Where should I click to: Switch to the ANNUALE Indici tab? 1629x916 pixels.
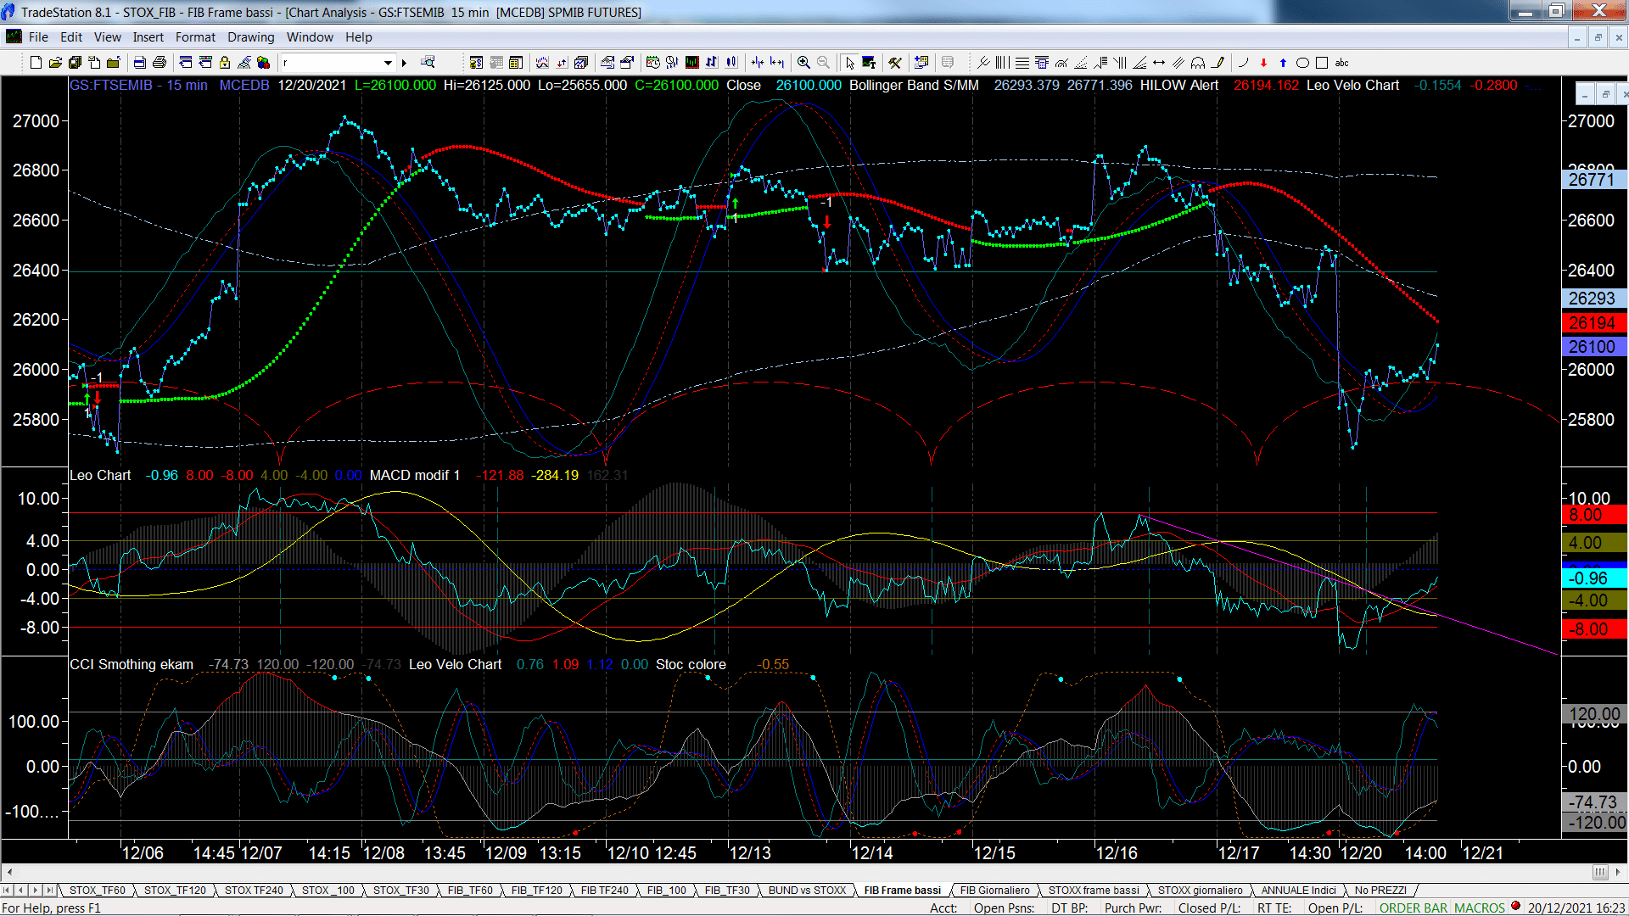(x=1298, y=891)
